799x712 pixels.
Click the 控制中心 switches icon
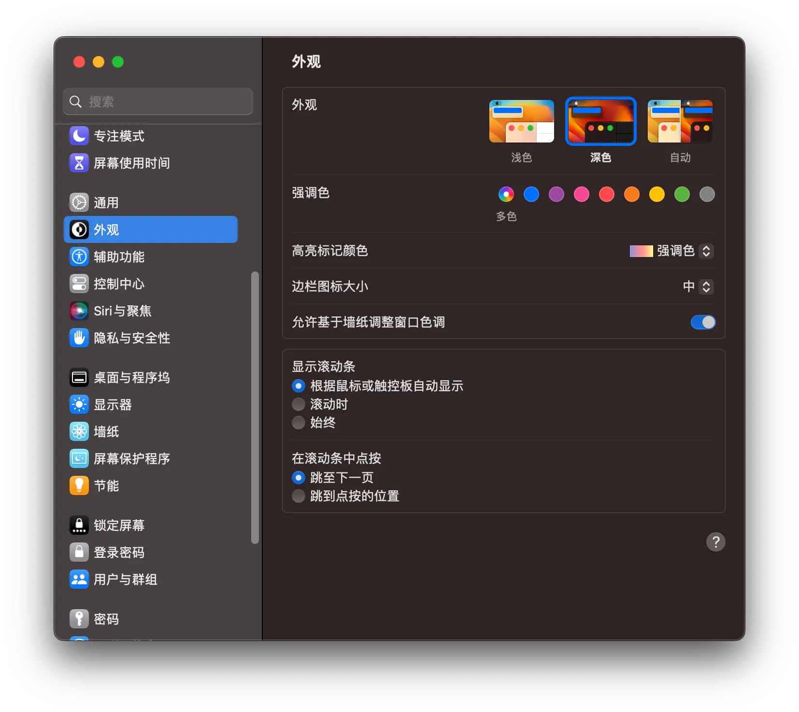coord(79,284)
